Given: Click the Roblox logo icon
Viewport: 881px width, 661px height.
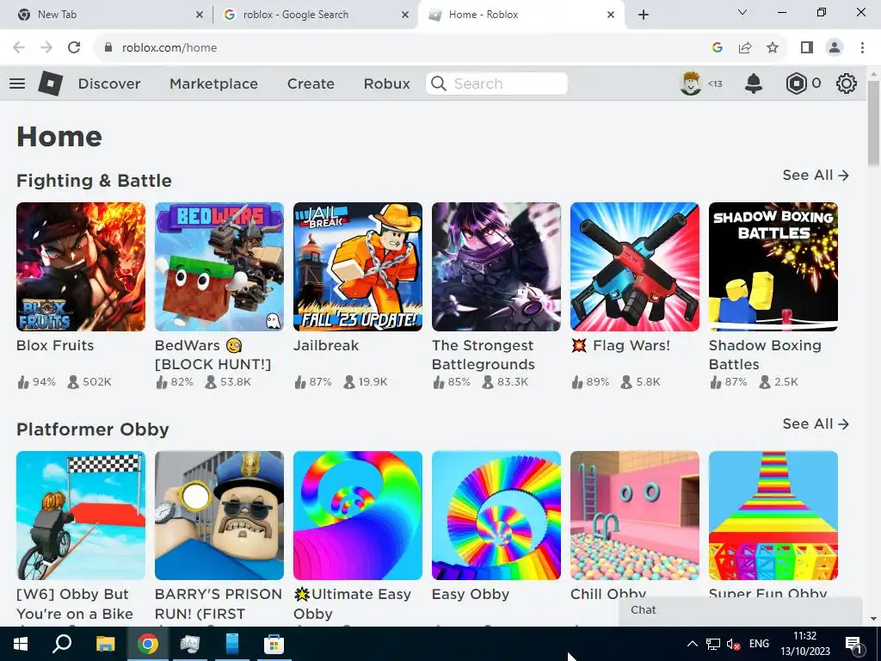Looking at the screenshot, I should pyautogui.click(x=50, y=83).
